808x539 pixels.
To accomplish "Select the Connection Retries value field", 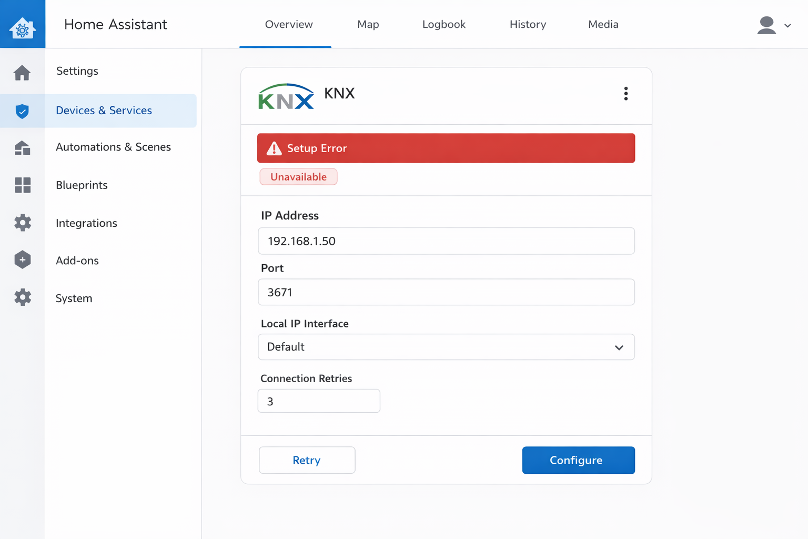I will coord(318,401).
